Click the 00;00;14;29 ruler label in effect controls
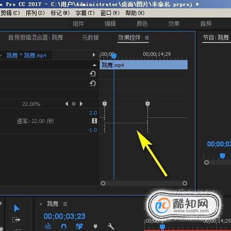The height and width of the screenshot is (231, 231). (157, 54)
